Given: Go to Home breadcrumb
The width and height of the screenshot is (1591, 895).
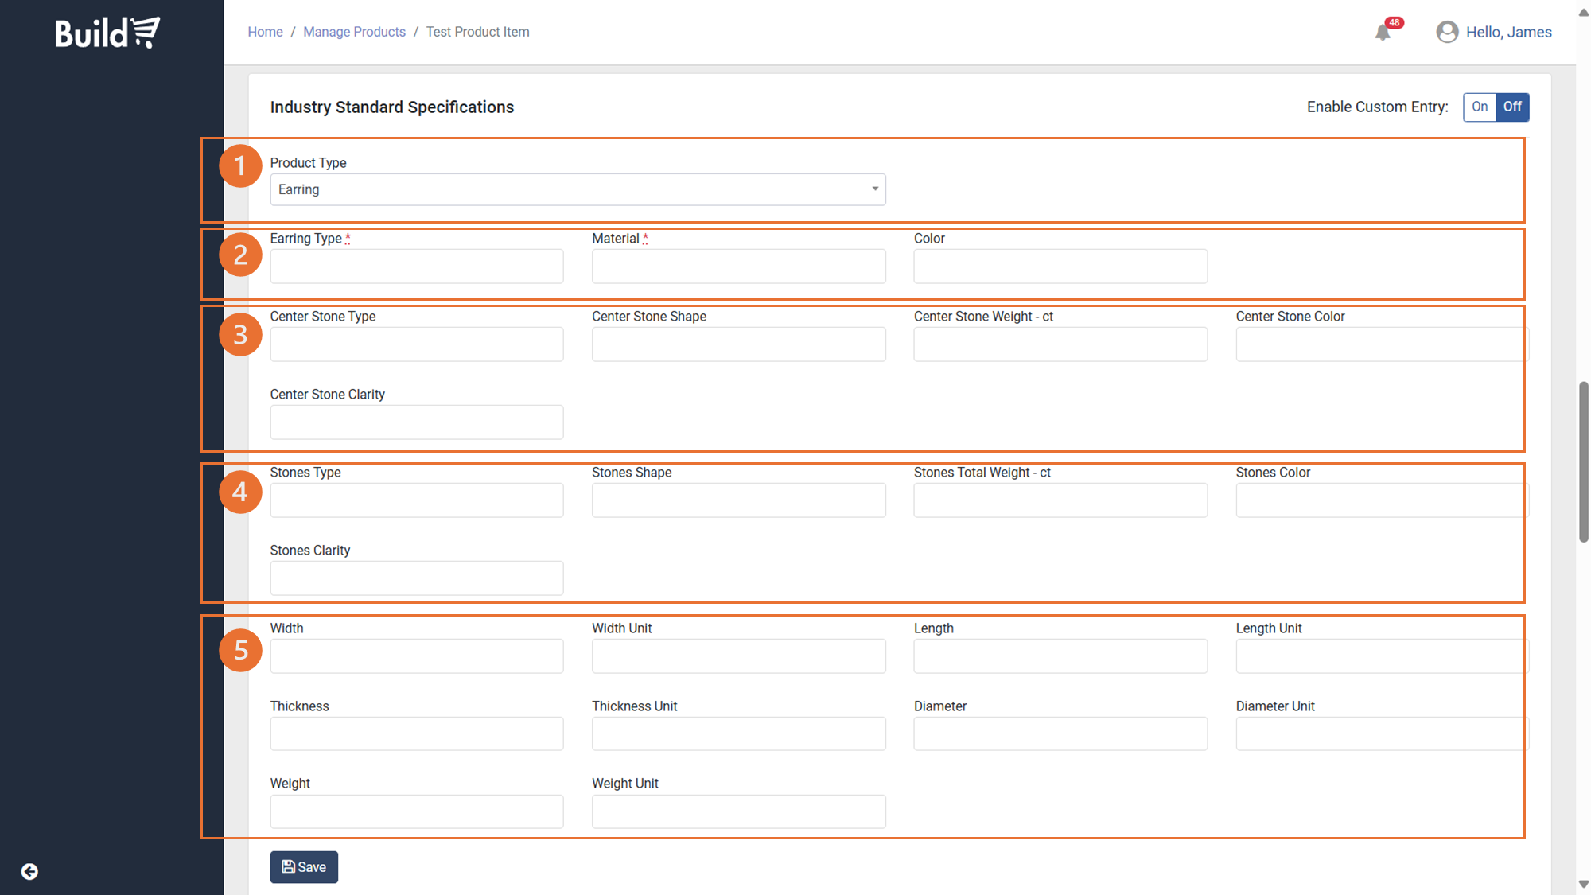Looking at the screenshot, I should click(265, 32).
